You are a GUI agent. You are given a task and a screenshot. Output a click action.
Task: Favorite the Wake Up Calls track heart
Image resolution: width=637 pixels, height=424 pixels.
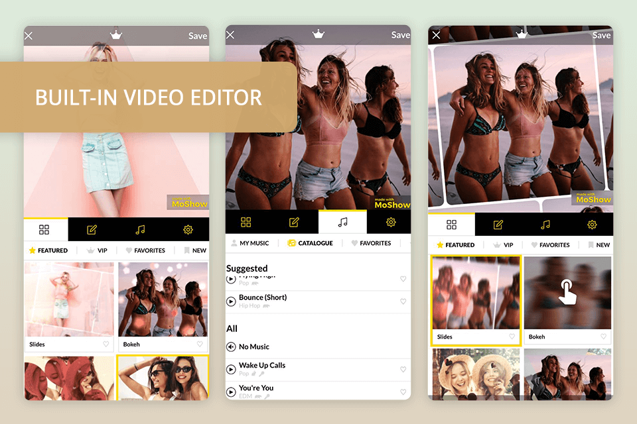[x=403, y=369]
